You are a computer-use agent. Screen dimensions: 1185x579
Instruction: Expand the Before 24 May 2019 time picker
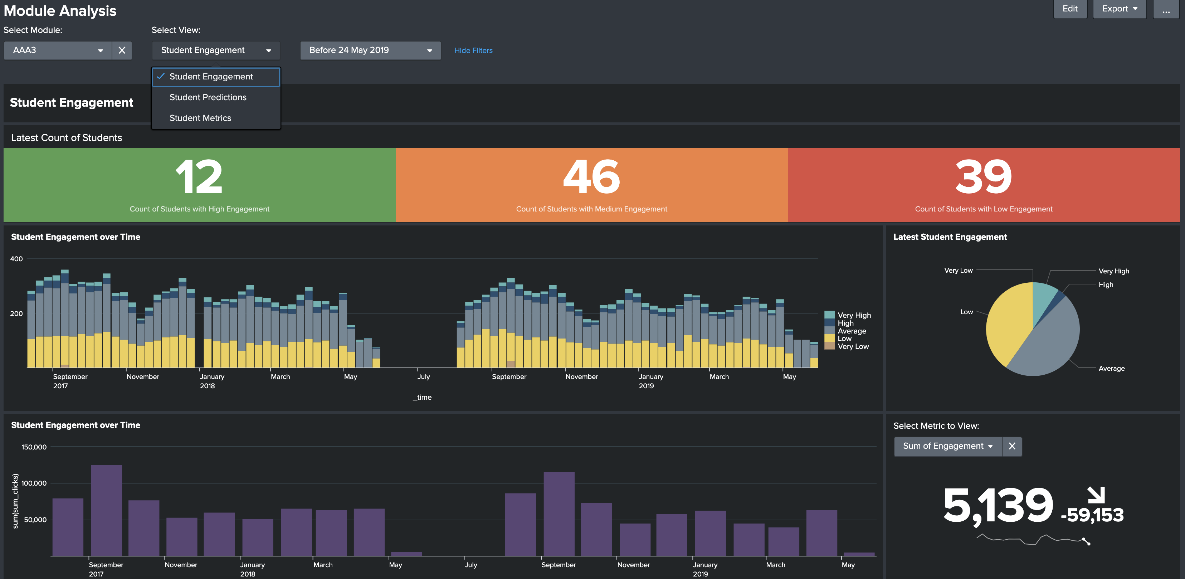coord(370,50)
